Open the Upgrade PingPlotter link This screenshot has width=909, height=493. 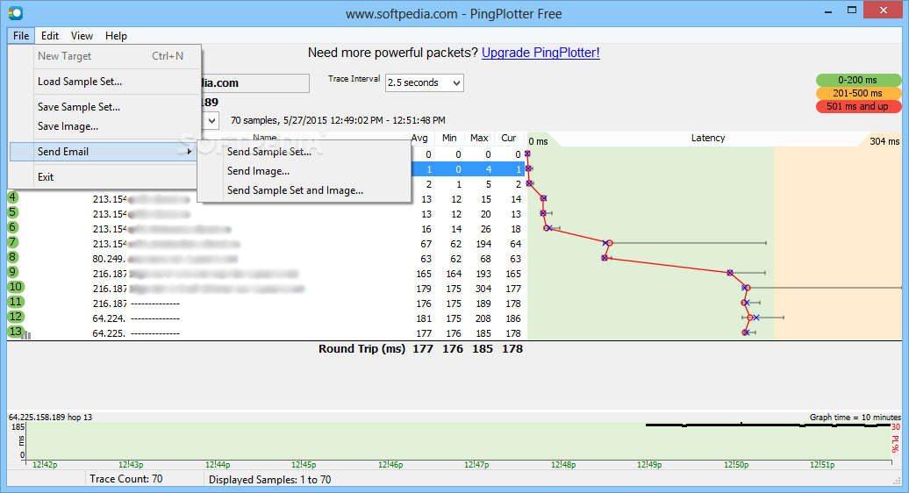coord(540,53)
